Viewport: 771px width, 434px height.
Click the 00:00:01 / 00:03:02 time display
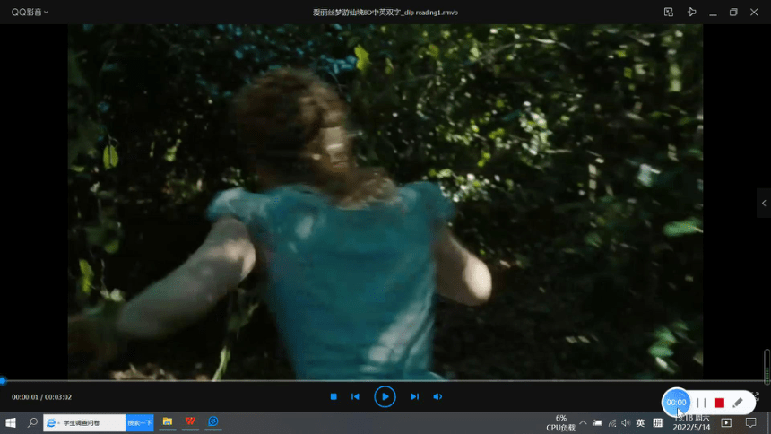(42, 397)
